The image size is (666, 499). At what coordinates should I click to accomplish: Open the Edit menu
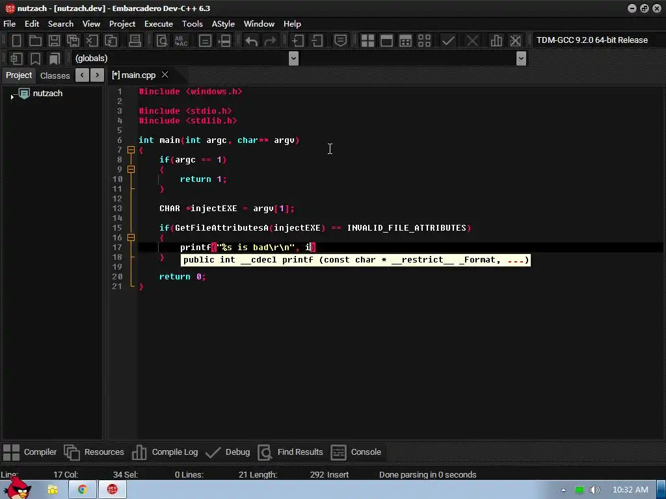pos(32,24)
